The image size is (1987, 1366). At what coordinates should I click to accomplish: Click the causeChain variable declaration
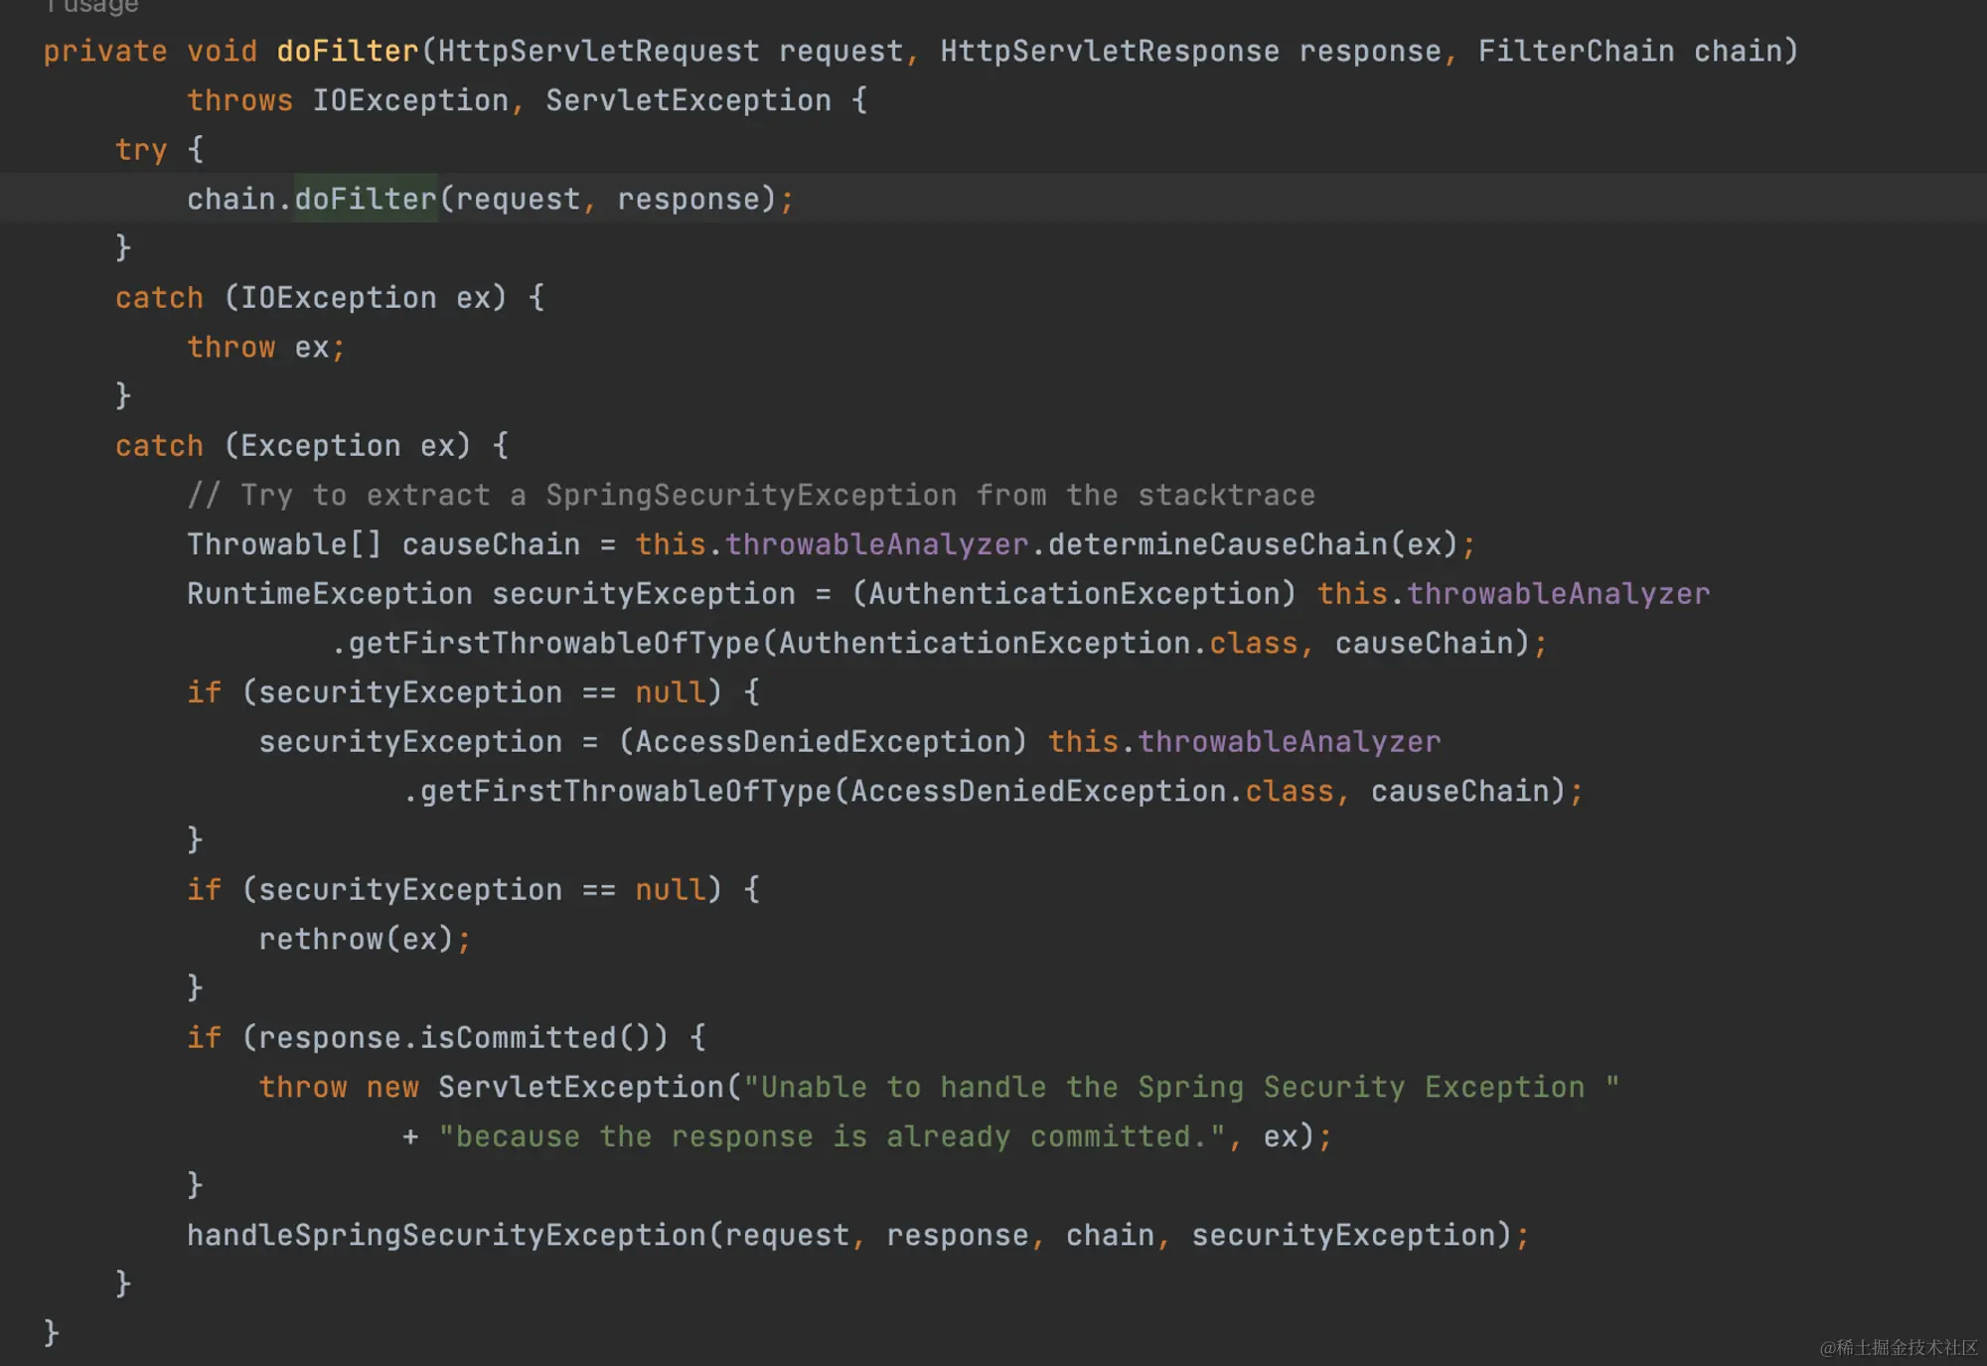[x=490, y=544]
